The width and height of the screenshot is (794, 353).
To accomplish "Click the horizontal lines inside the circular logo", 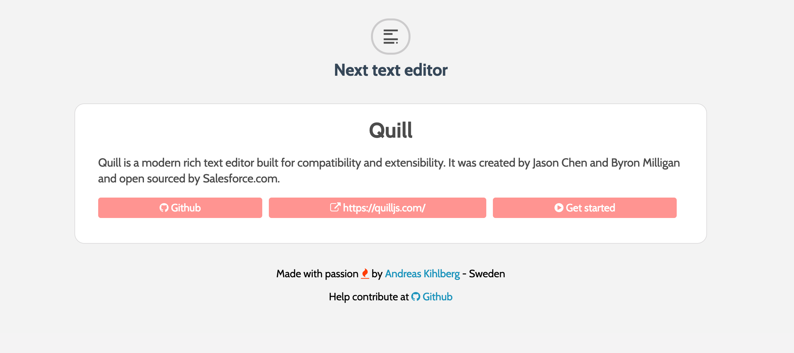I will click(391, 37).
